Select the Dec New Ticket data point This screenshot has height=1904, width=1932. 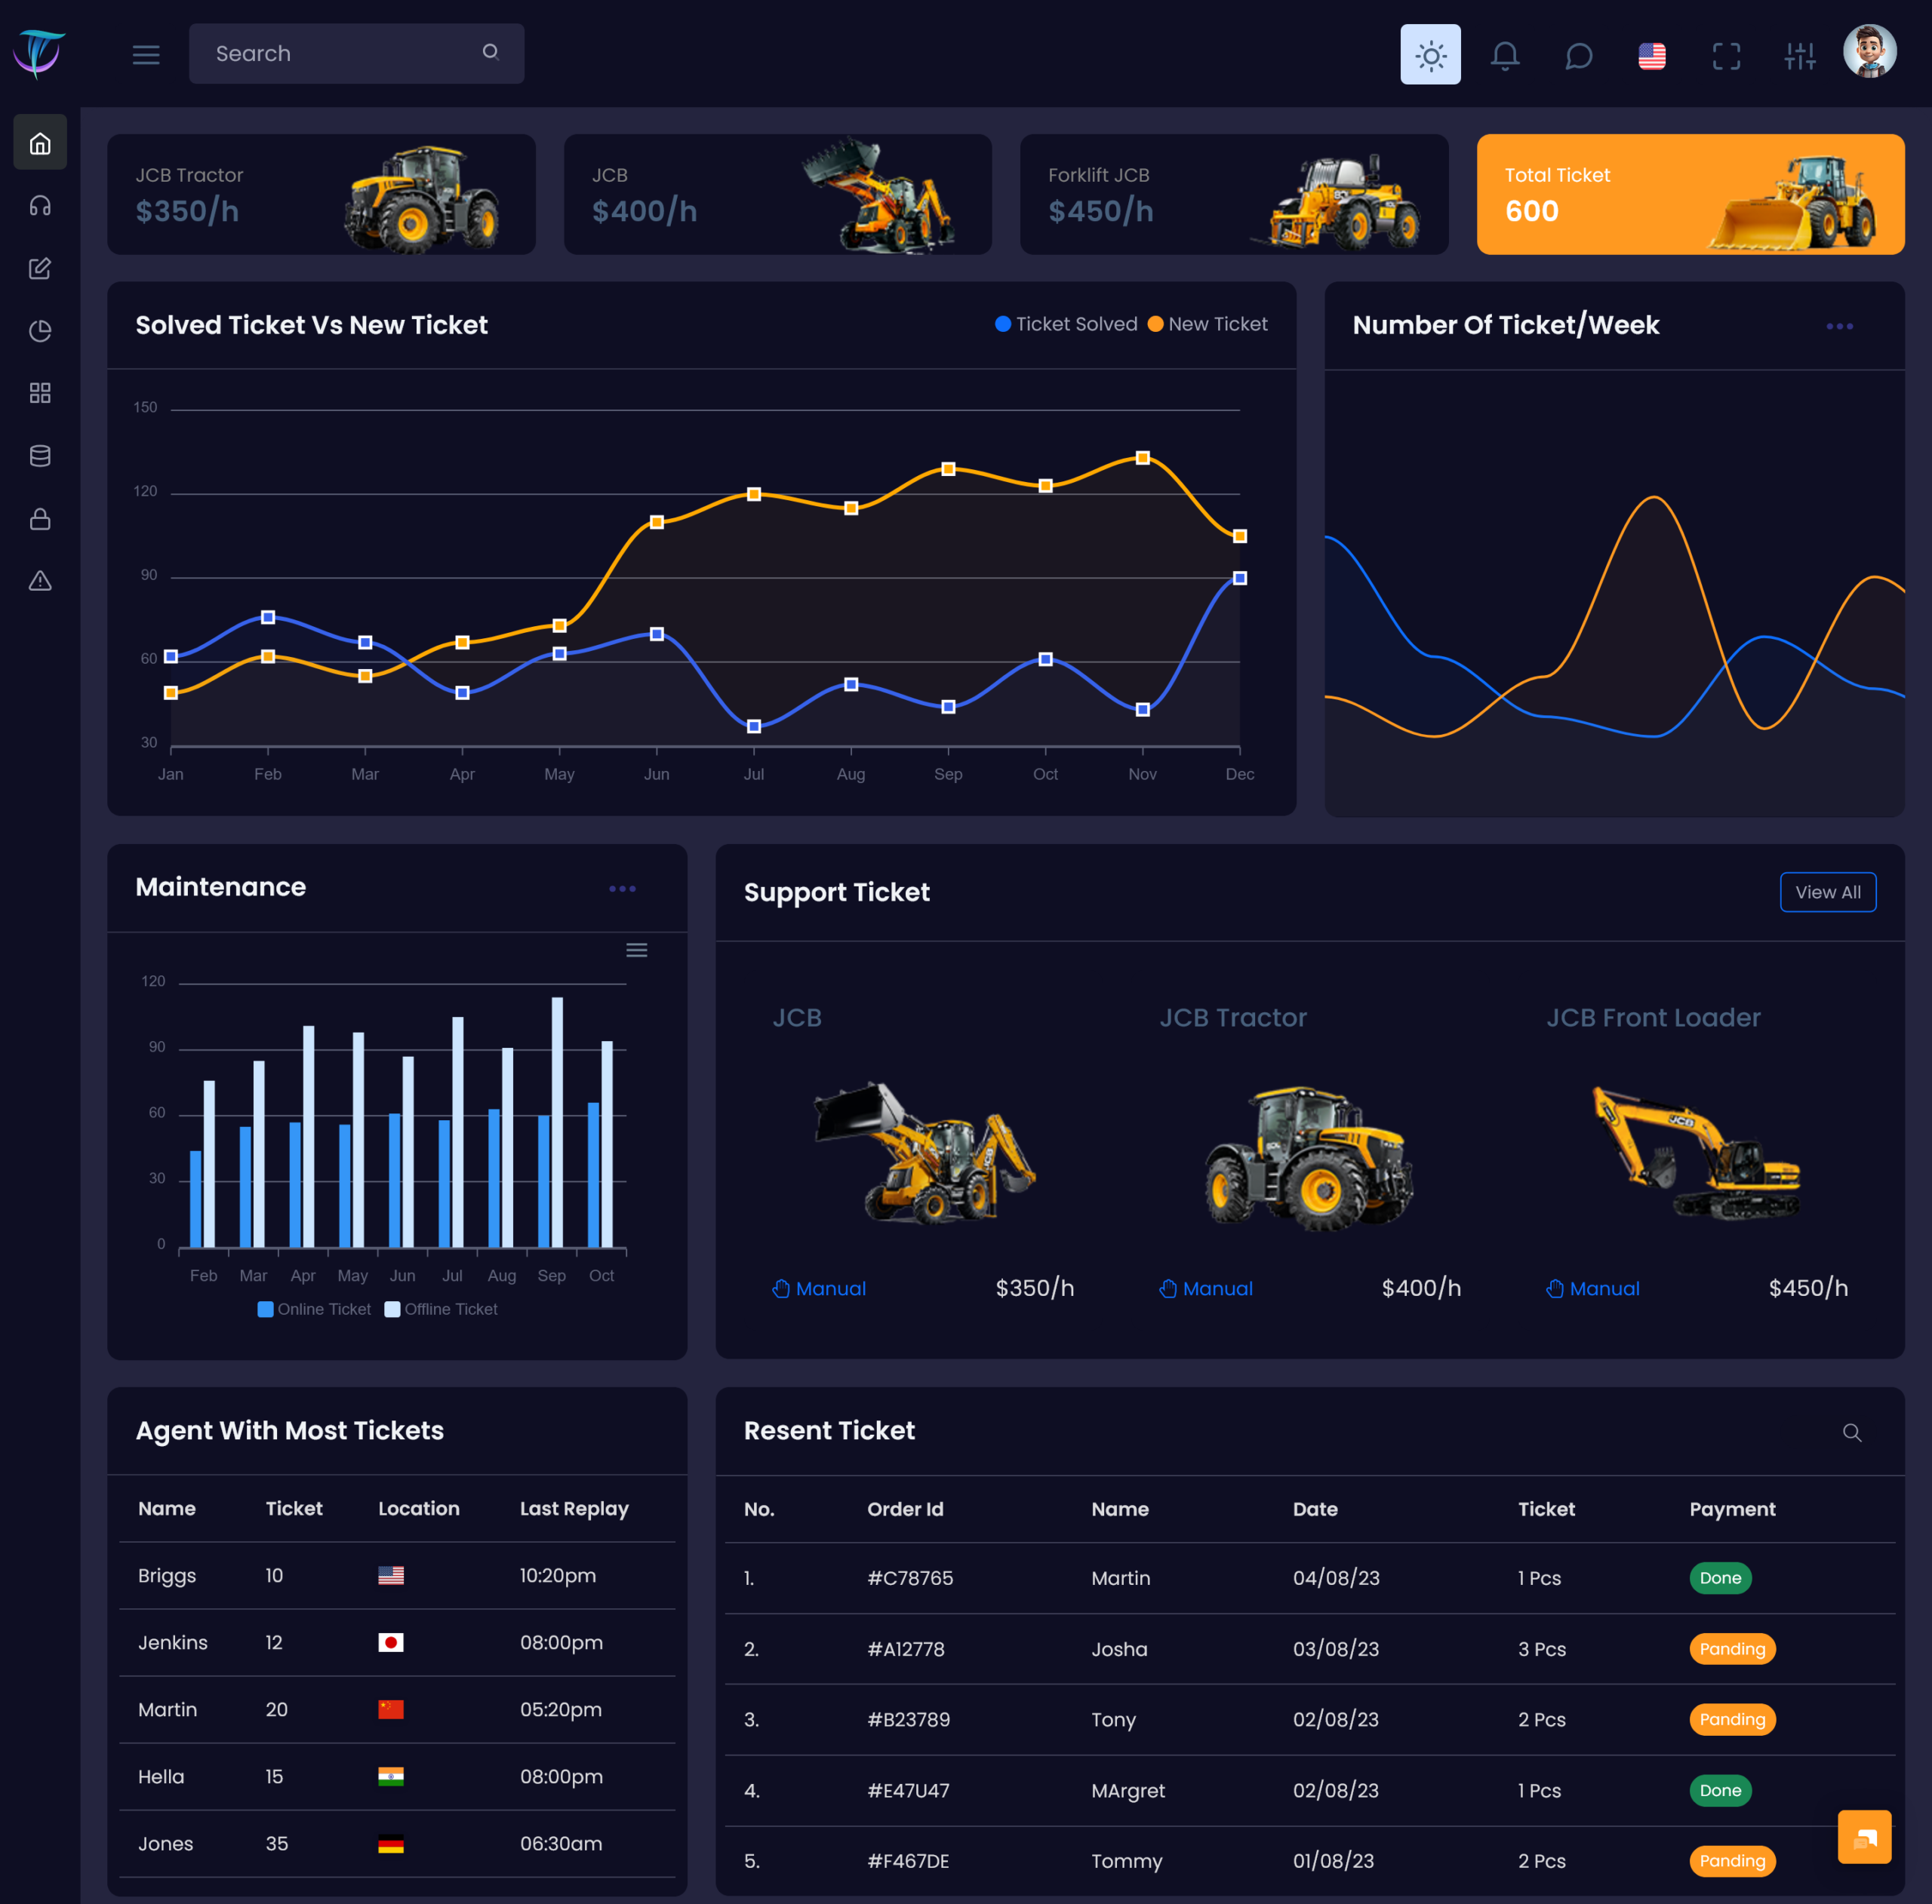pyautogui.click(x=1240, y=536)
